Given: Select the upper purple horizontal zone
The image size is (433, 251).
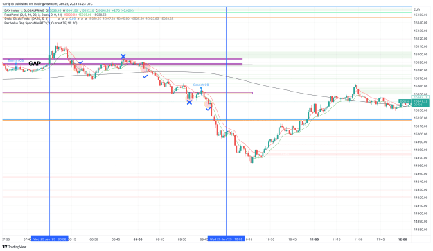Looking at the screenshot, I should coord(123,59).
